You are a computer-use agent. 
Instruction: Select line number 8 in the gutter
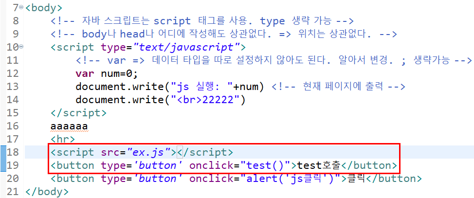[16, 21]
